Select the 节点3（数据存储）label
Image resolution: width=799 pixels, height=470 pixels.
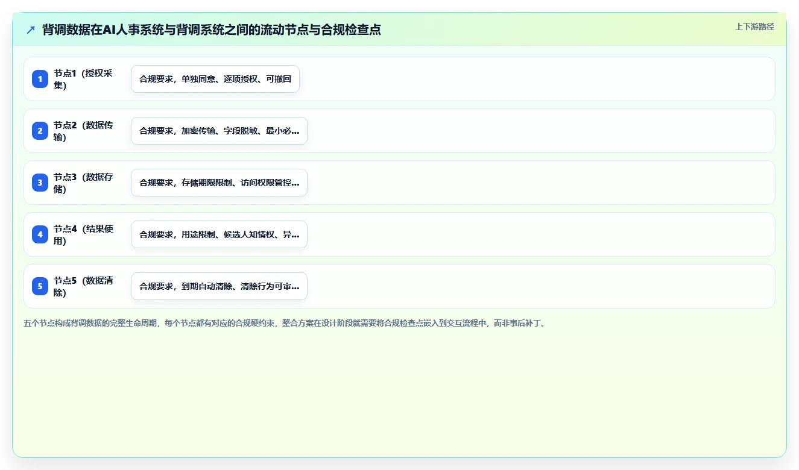click(83, 183)
